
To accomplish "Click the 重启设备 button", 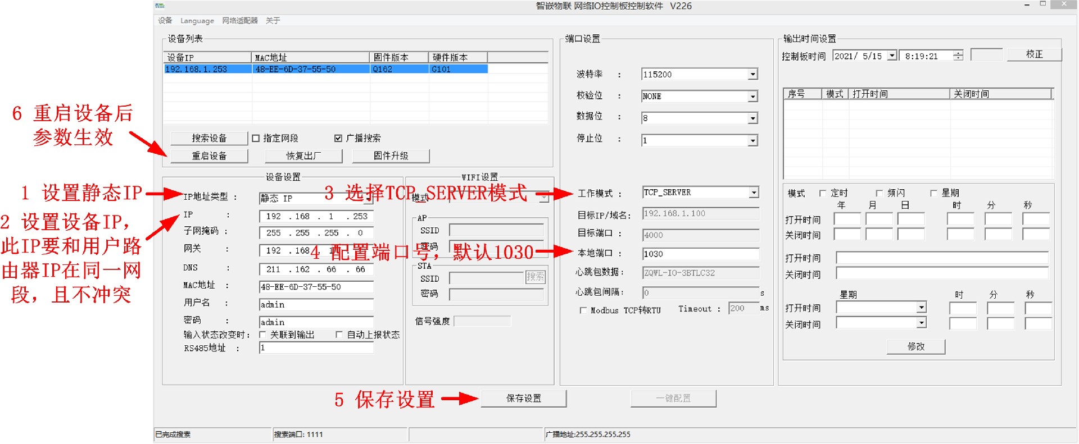I will [x=209, y=156].
